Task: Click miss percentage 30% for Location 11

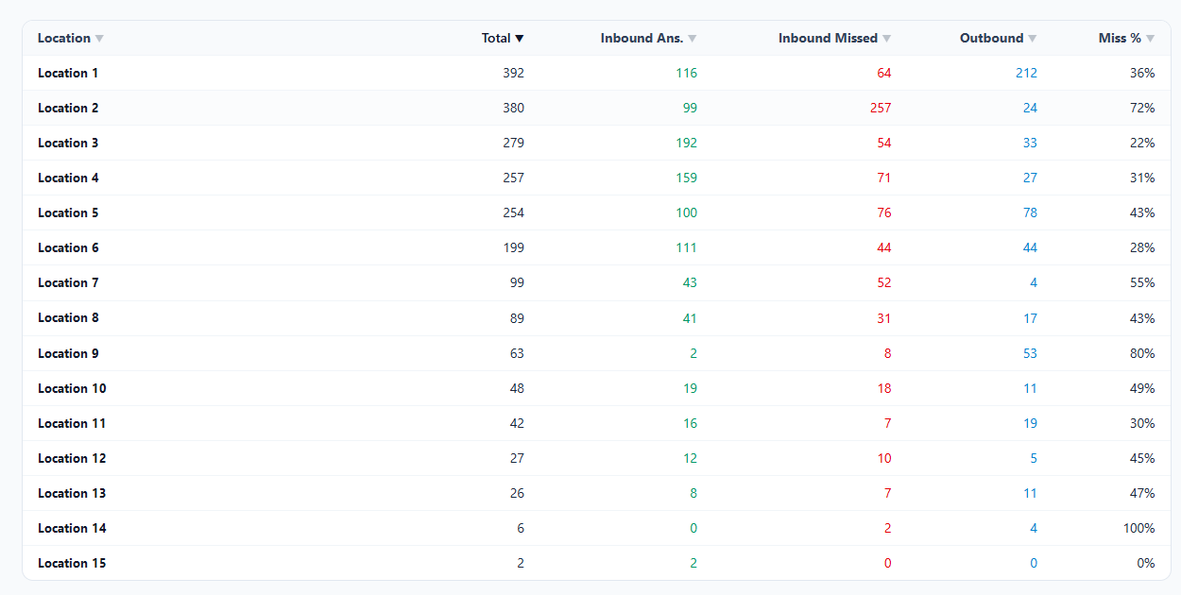Action: 1142,423
